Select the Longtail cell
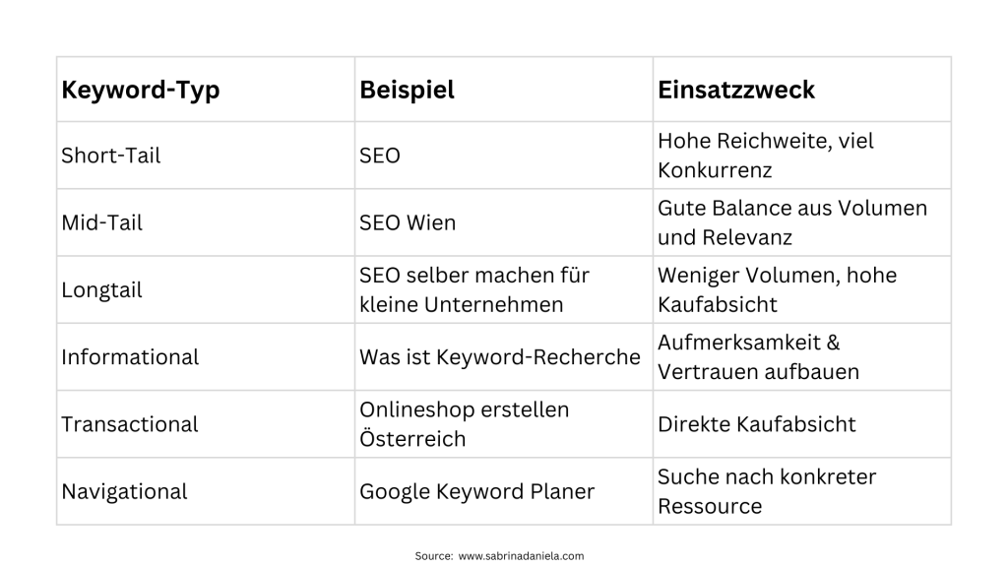 click(x=102, y=289)
